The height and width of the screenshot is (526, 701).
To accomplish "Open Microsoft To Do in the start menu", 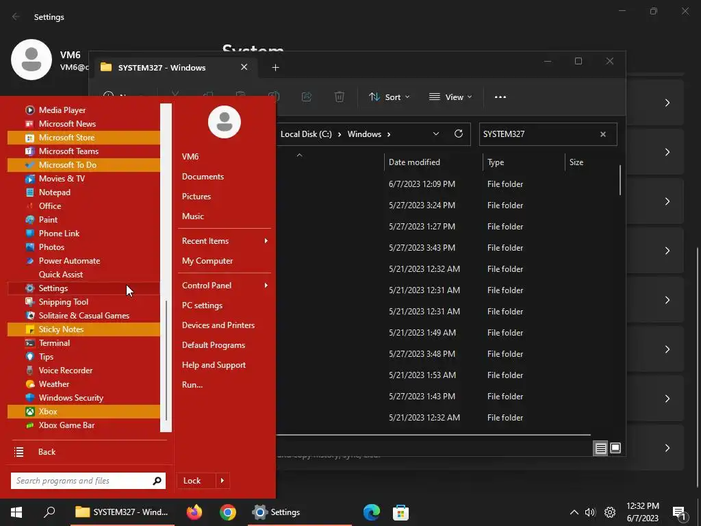I will 84,165.
